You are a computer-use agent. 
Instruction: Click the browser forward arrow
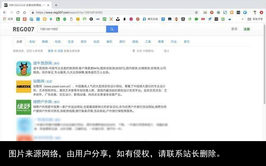(11, 12)
